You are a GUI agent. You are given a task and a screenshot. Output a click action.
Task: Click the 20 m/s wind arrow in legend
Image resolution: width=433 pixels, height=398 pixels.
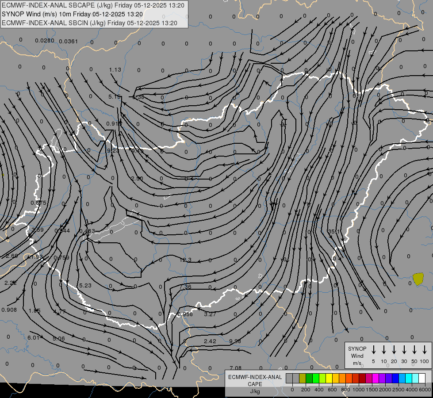[394, 350]
